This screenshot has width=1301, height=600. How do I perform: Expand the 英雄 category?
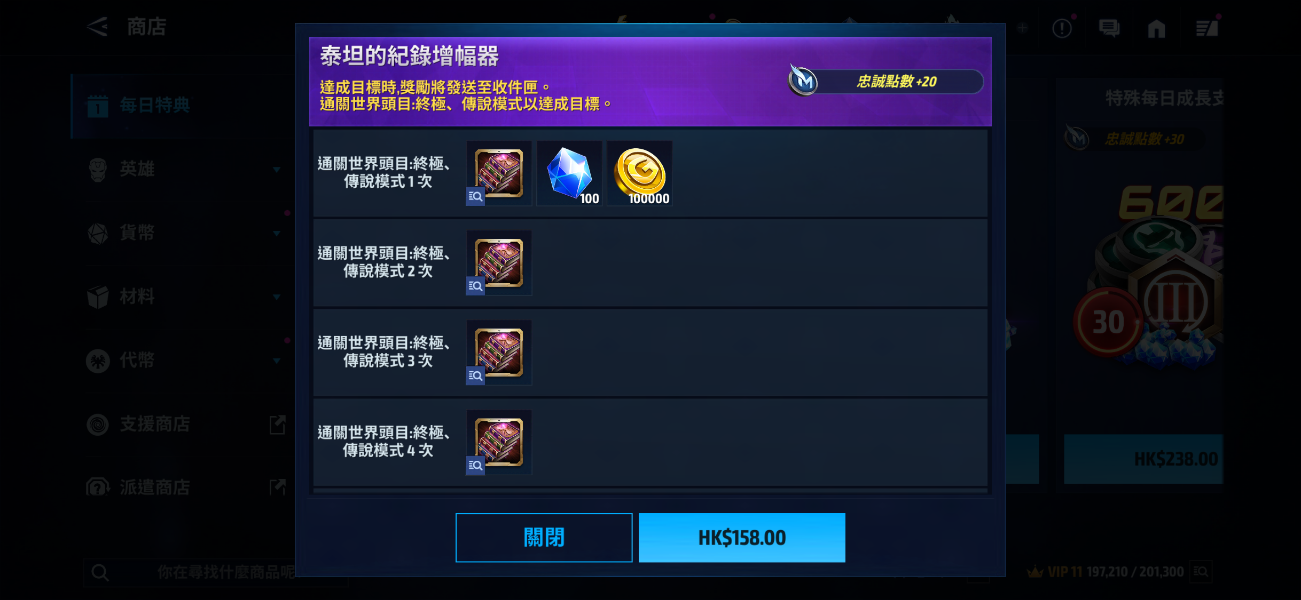click(183, 169)
